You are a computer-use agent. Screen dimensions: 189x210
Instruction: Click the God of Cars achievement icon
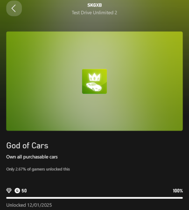click(94, 81)
